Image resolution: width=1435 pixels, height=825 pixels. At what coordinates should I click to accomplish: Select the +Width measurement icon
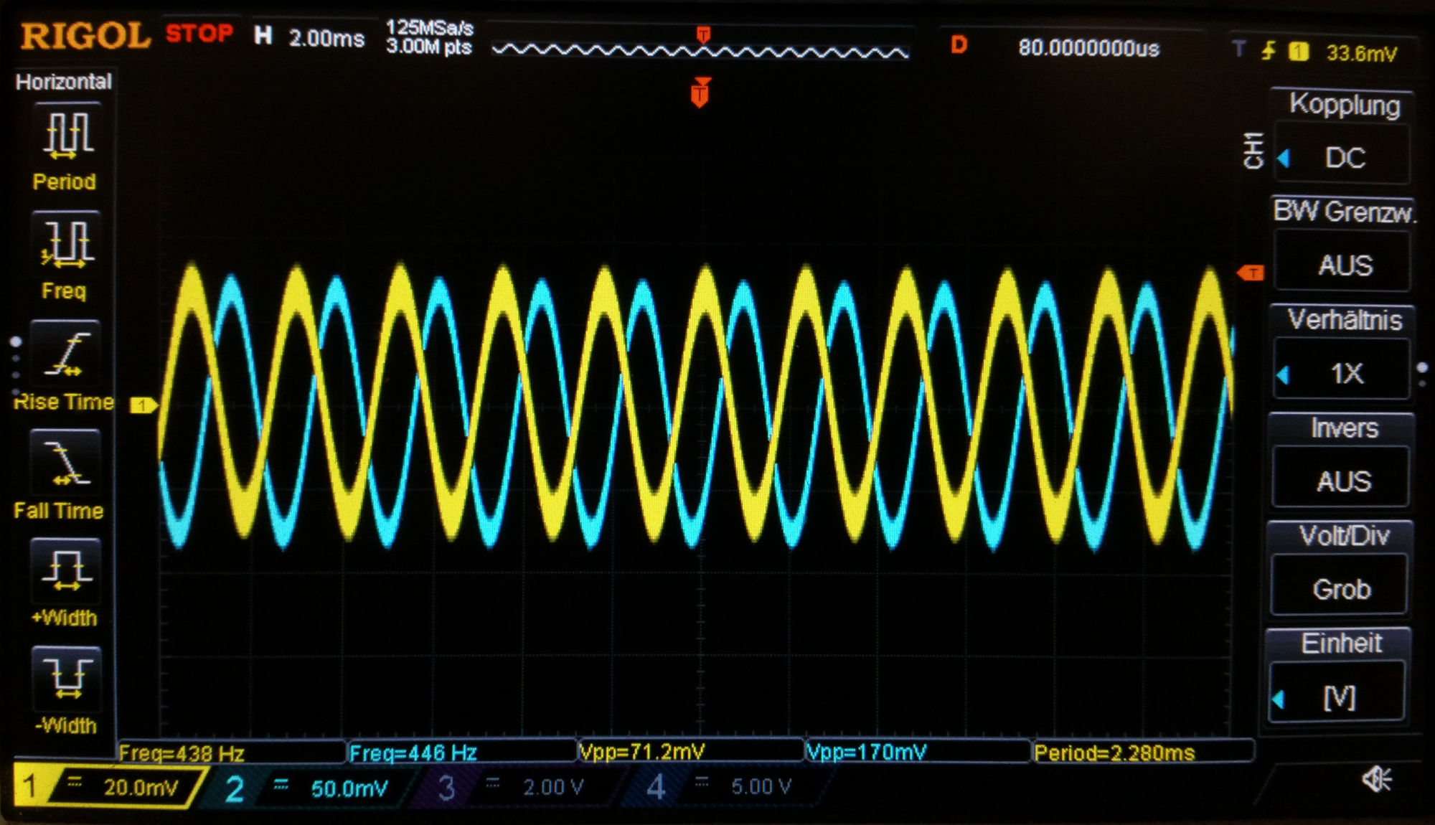point(67,570)
